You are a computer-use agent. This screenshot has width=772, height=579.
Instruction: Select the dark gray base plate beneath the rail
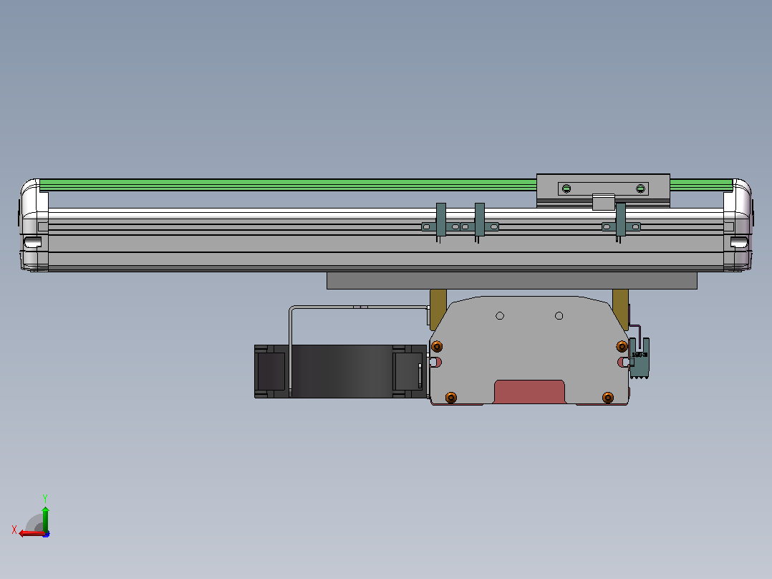coord(512,280)
